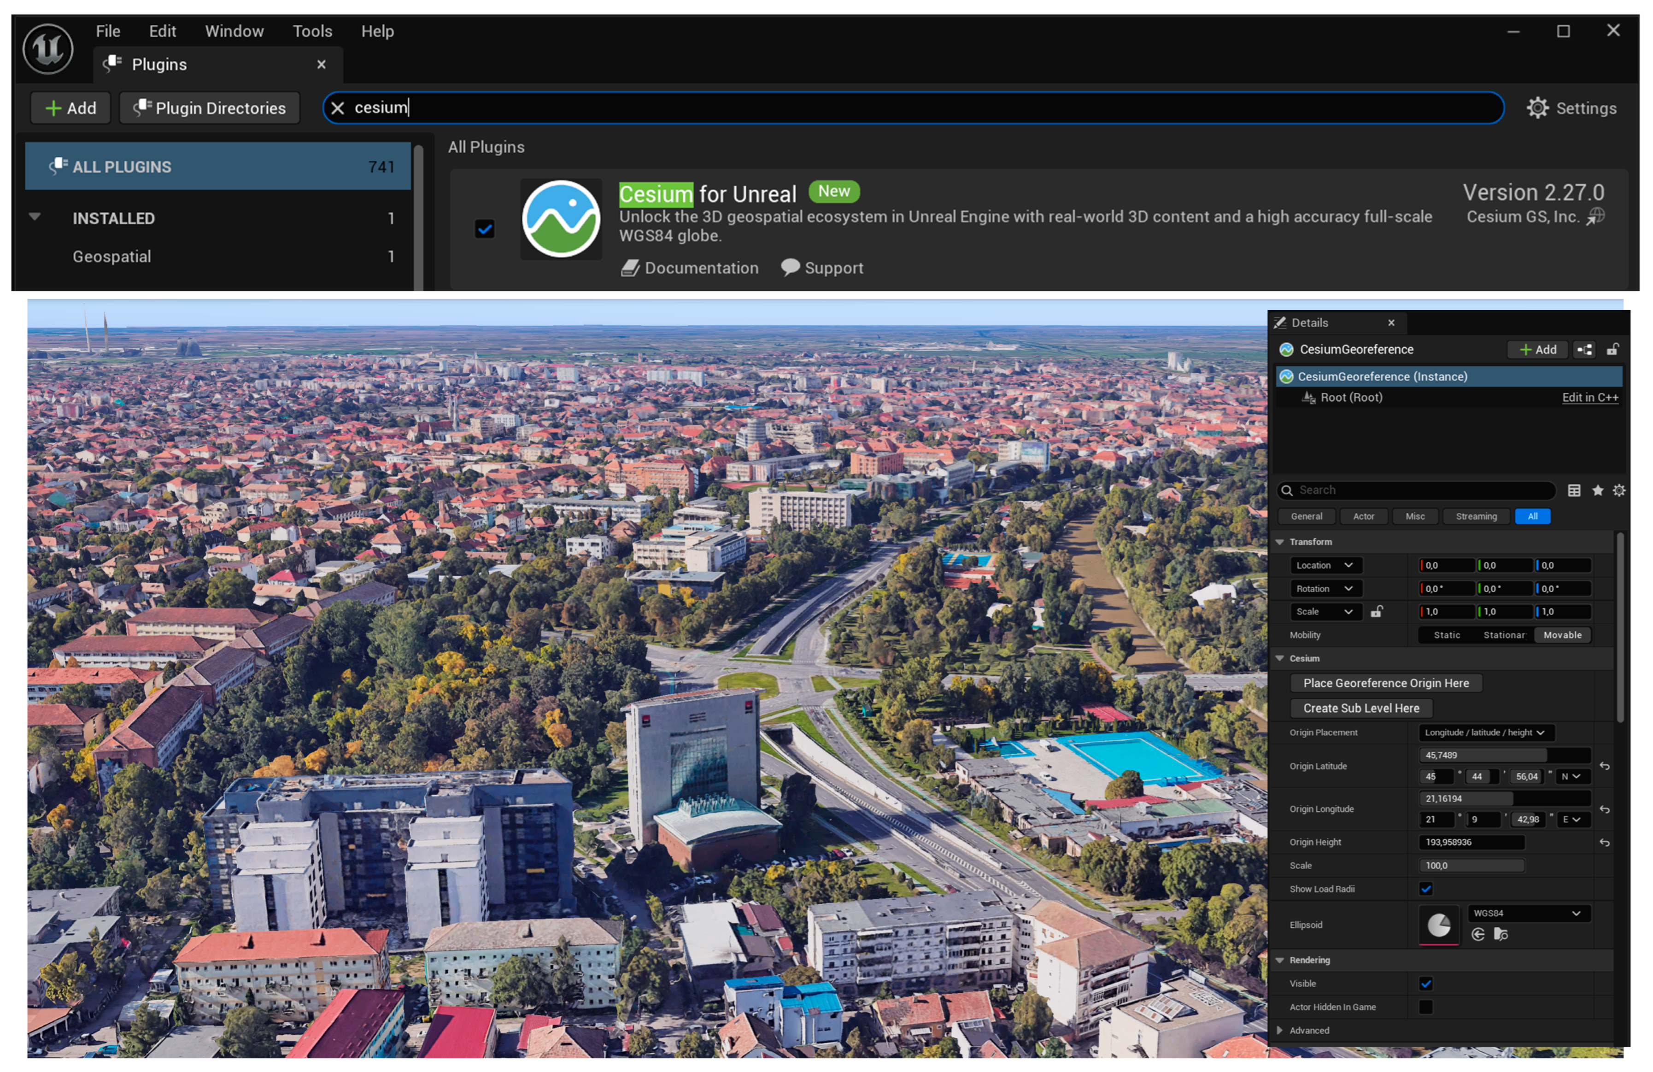Toggle the Scale lock ratio icon

(x=1377, y=611)
